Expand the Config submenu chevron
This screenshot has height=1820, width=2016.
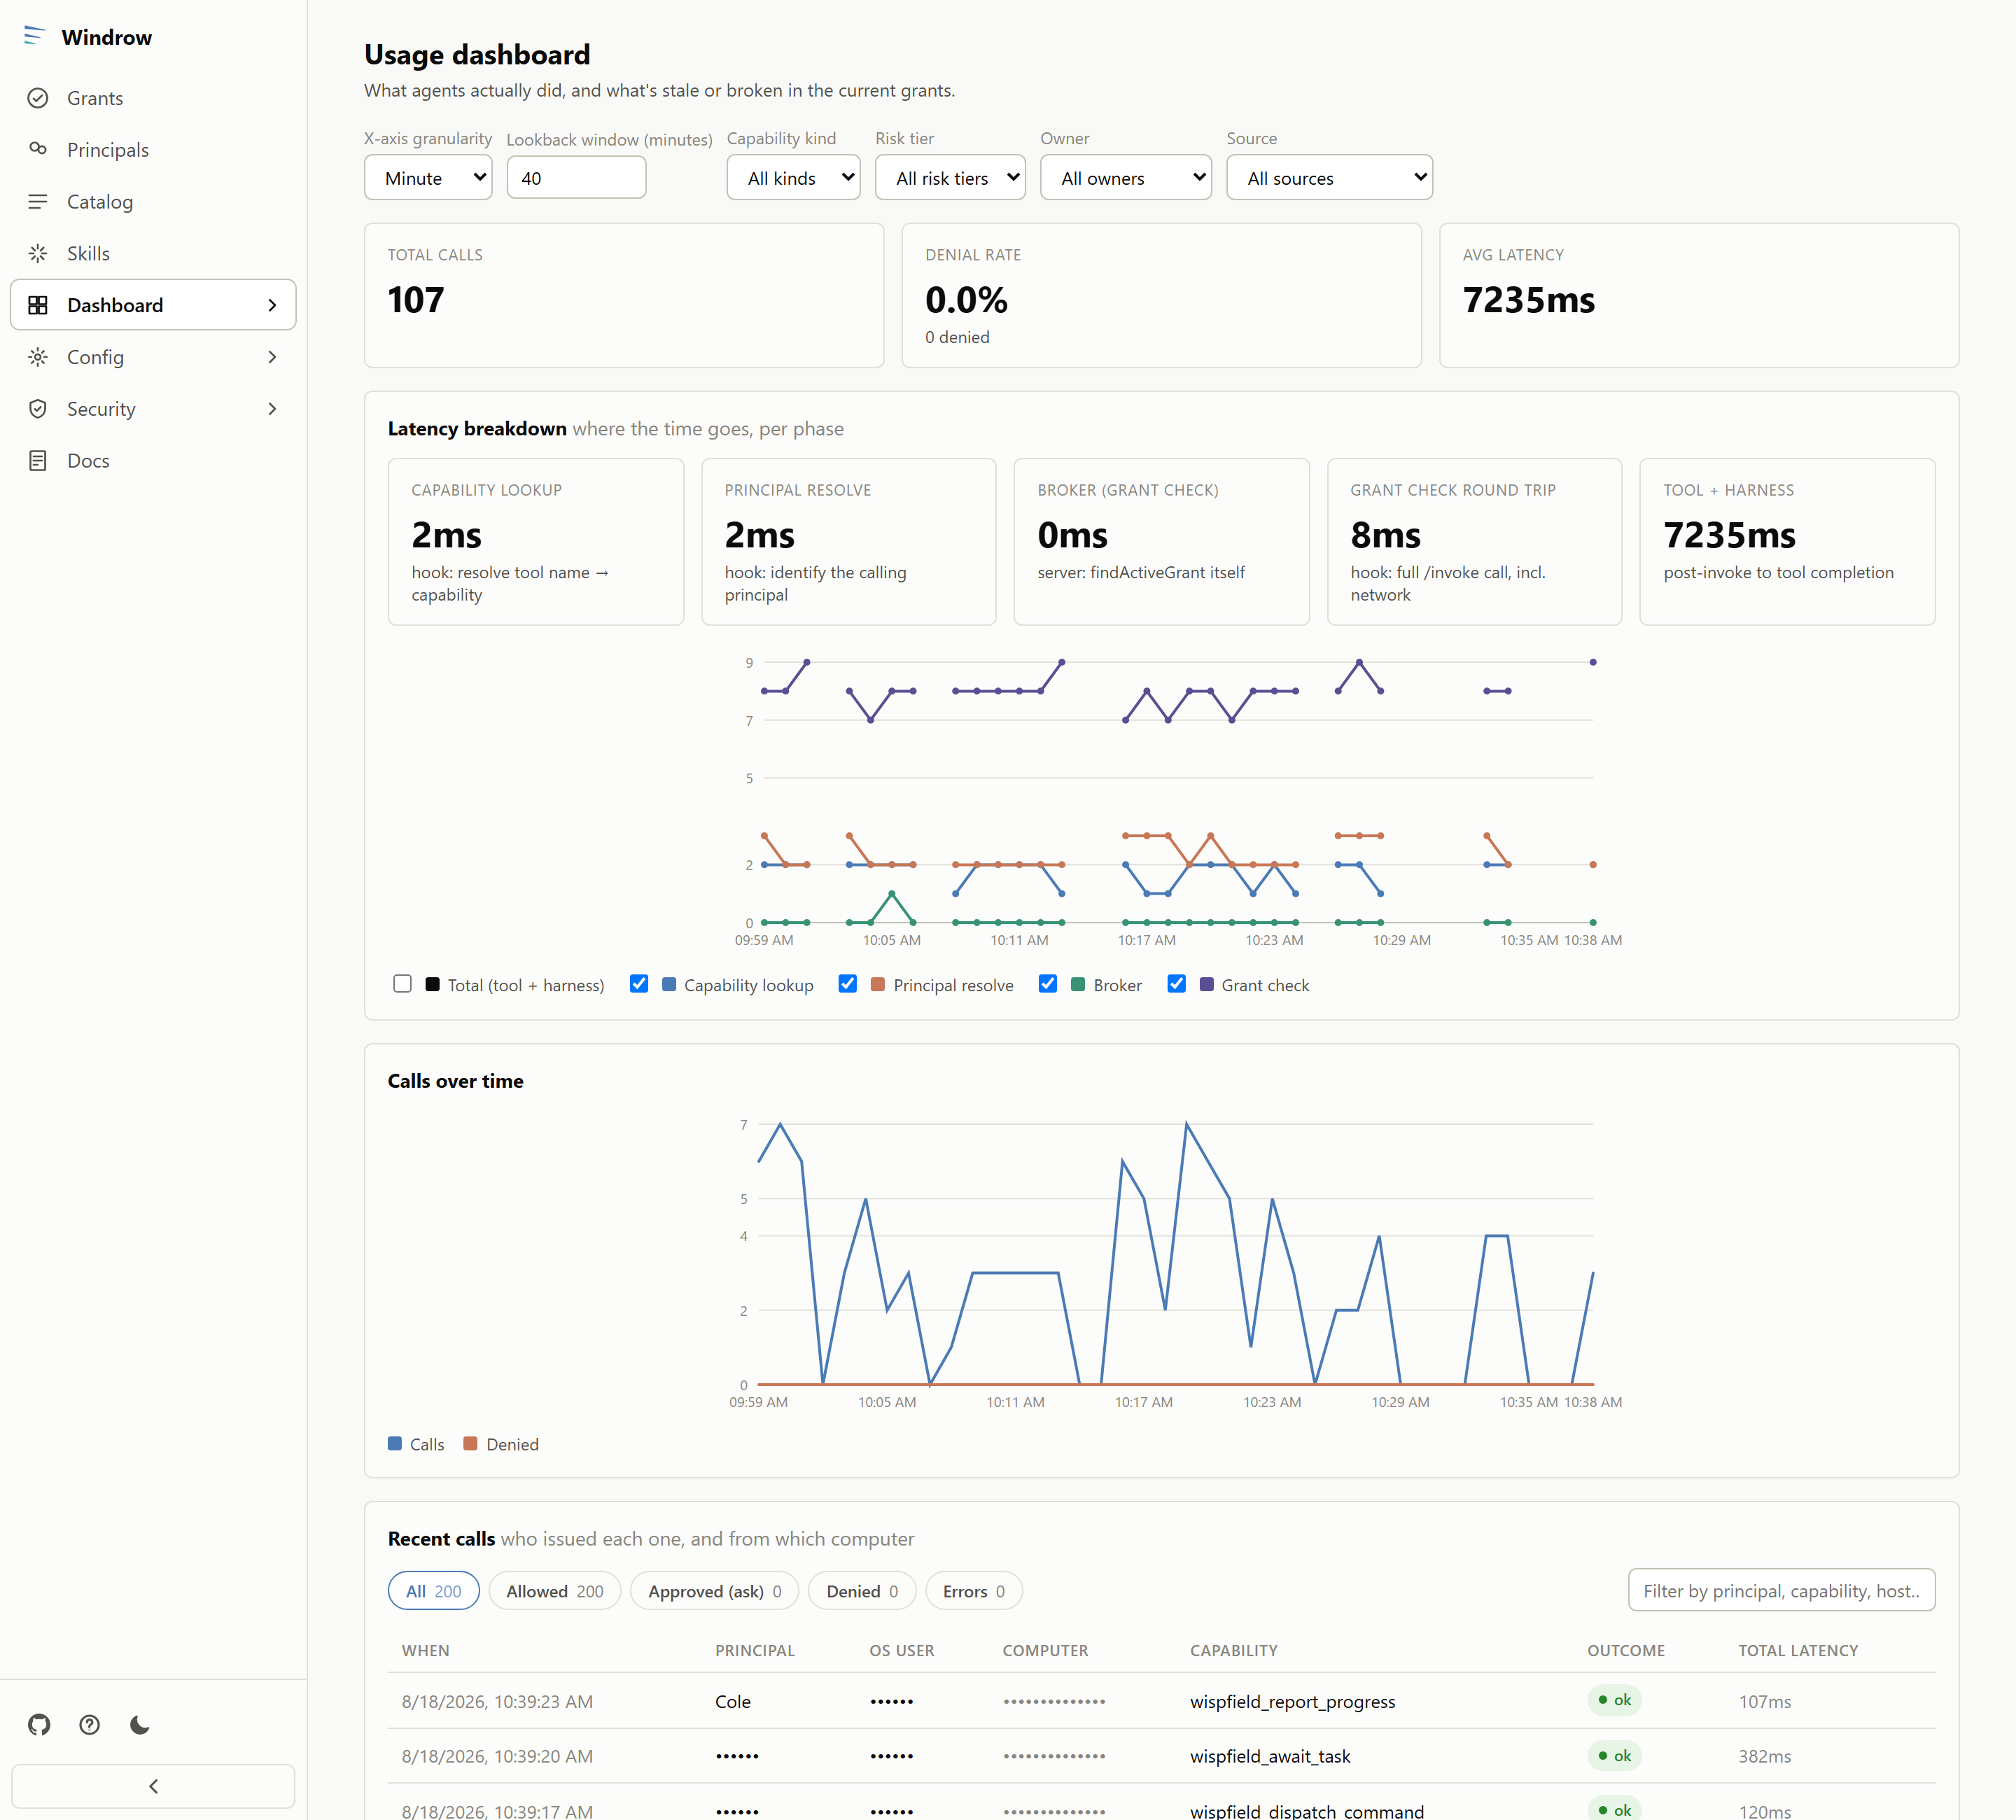[272, 357]
